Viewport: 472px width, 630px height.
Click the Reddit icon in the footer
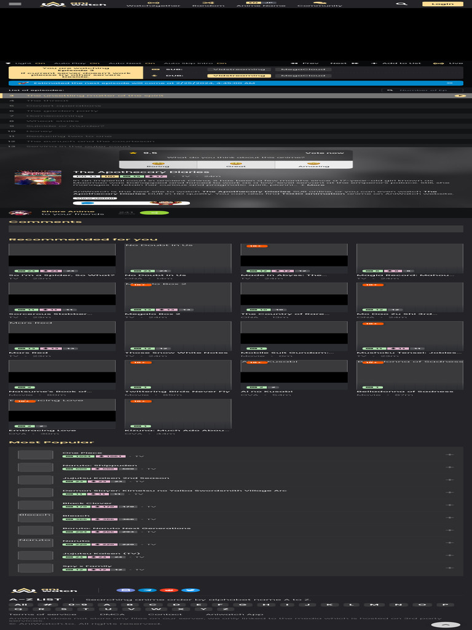click(169, 590)
